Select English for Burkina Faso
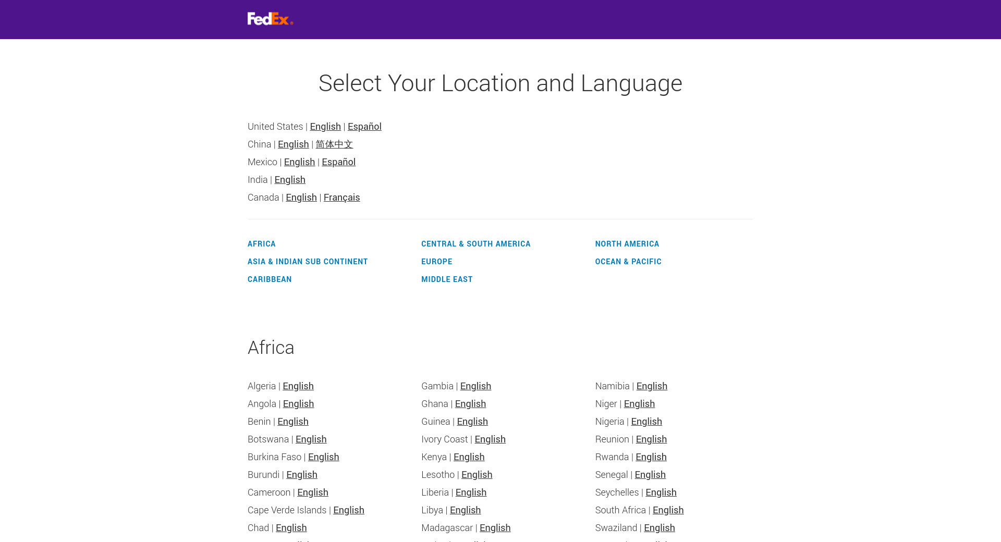Image resolution: width=1001 pixels, height=542 pixels. [x=323, y=457]
